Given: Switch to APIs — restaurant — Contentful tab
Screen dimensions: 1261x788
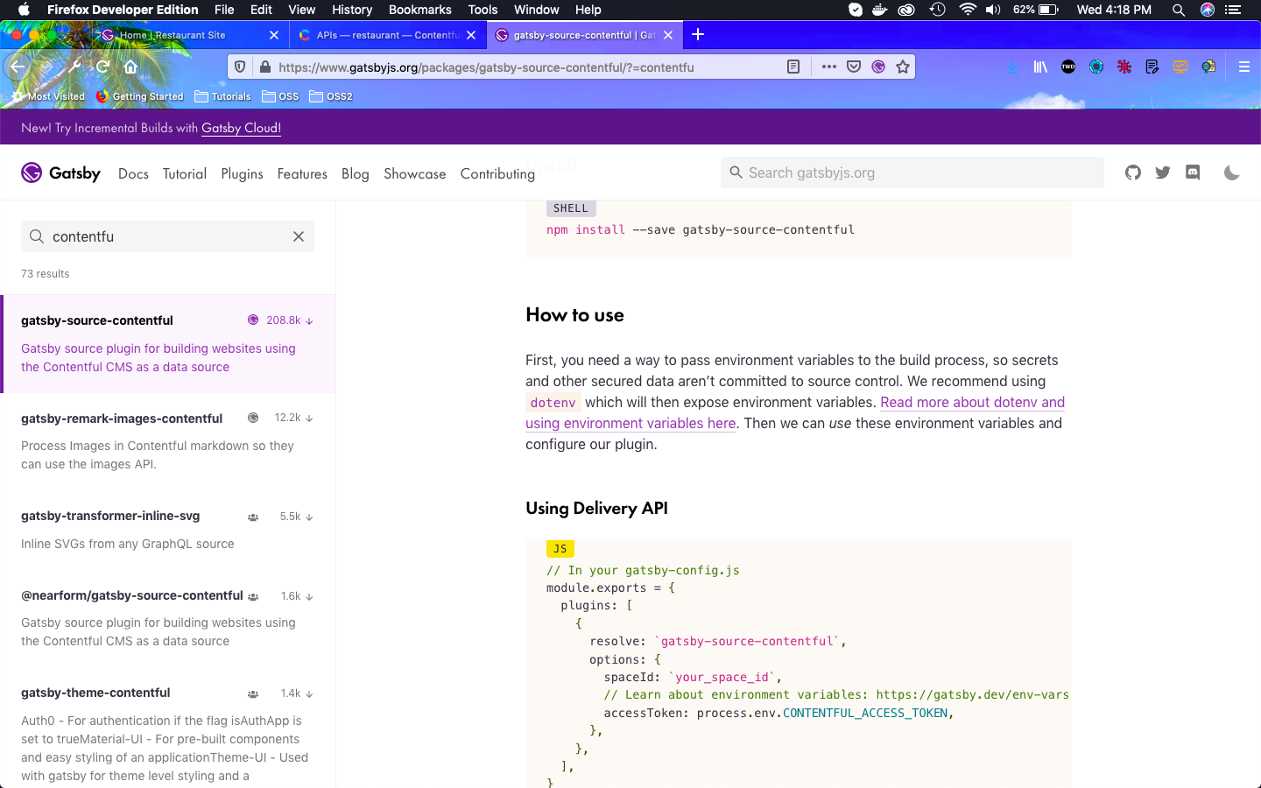Looking at the screenshot, I should tap(387, 35).
